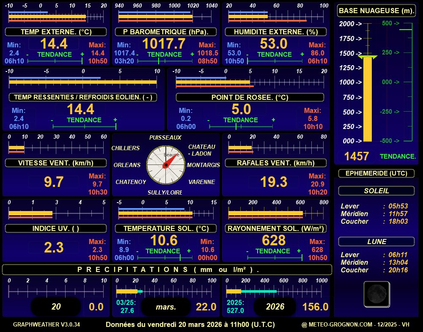Click the METEO-GROGNON.COM footer link
The image size is (423, 332).
(355, 324)
